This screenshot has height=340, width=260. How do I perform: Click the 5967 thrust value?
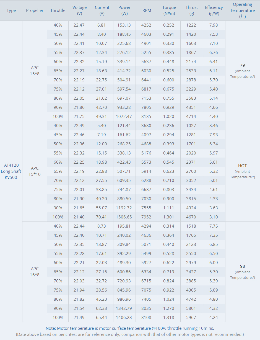[191, 317]
